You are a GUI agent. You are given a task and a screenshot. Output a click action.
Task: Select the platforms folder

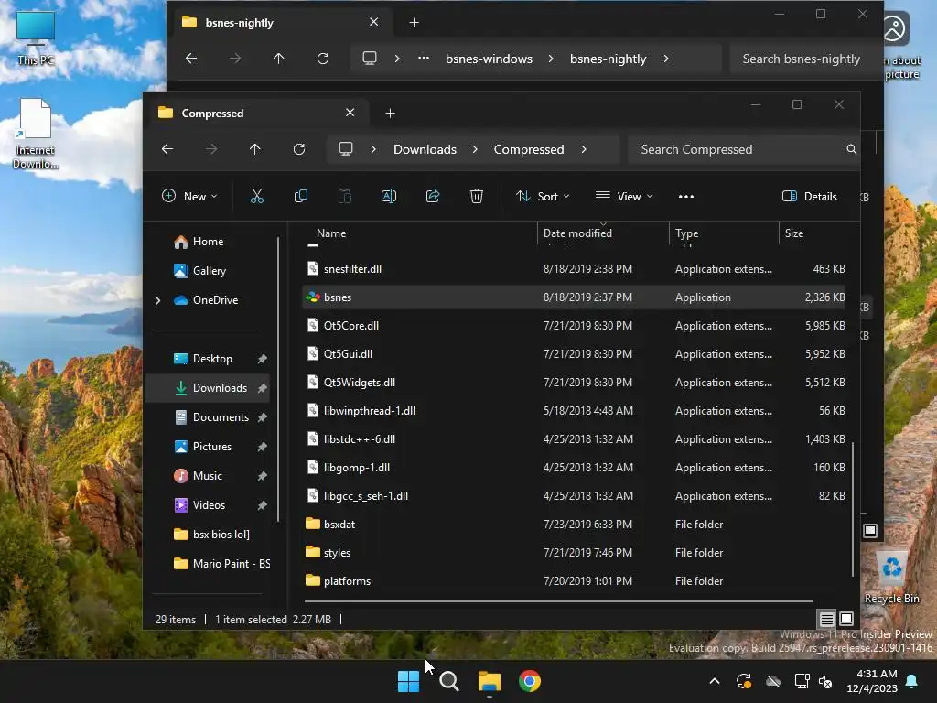(574, 581)
